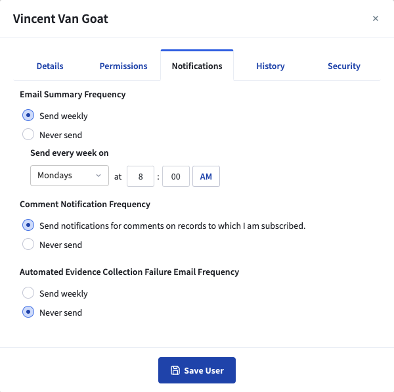Screen dimensions: 394x392
Task: Select the Notifications tab
Action: click(x=197, y=66)
